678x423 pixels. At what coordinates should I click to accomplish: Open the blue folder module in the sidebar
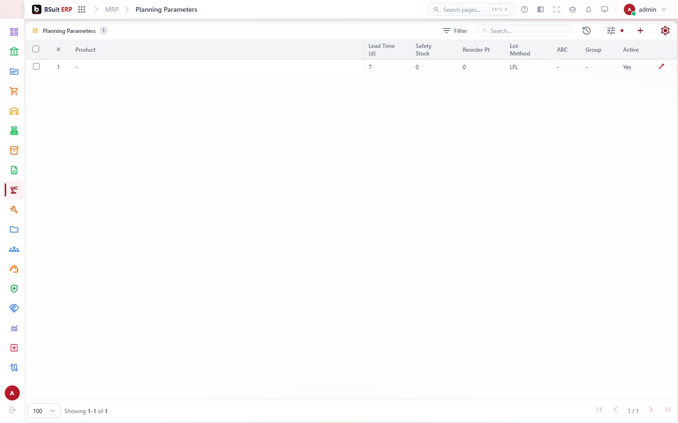pyautogui.click(x=14, y=229)
